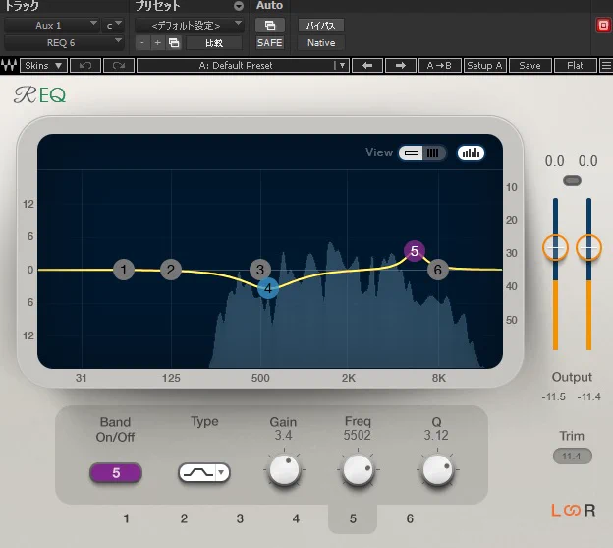Expand the A: Default Preset list arrow

coord(342,65)
